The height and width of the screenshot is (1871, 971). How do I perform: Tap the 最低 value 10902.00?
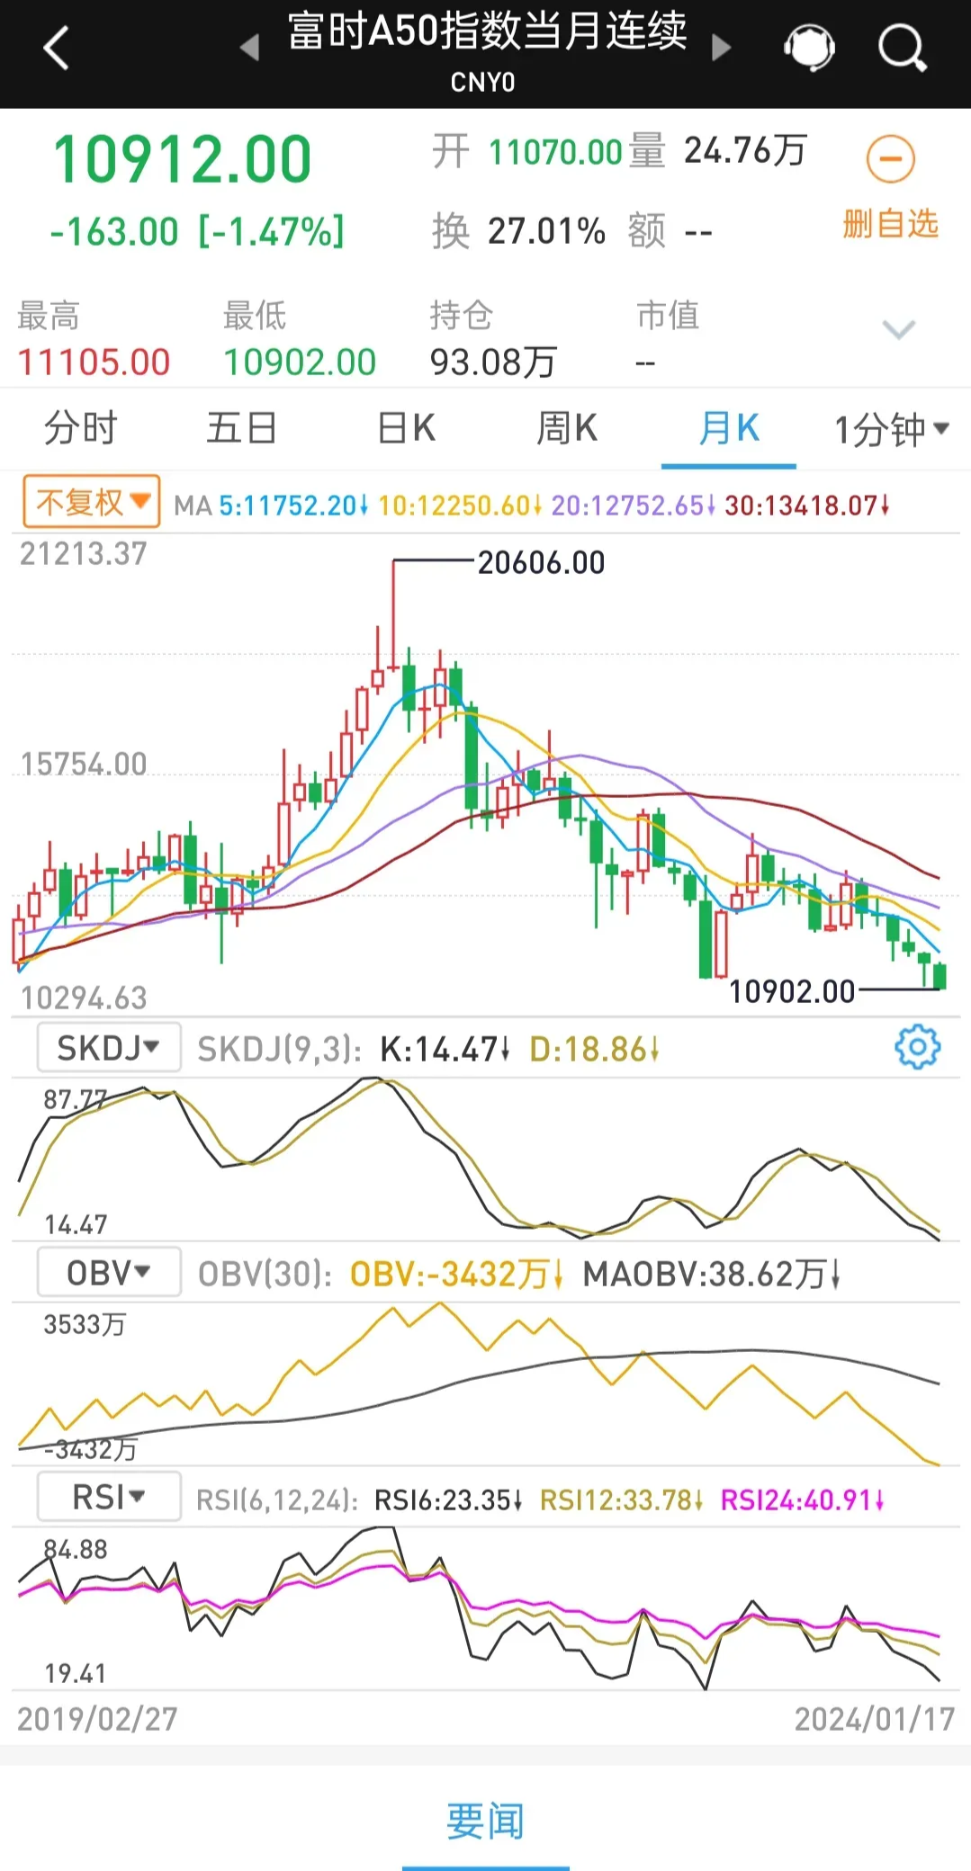300,363
